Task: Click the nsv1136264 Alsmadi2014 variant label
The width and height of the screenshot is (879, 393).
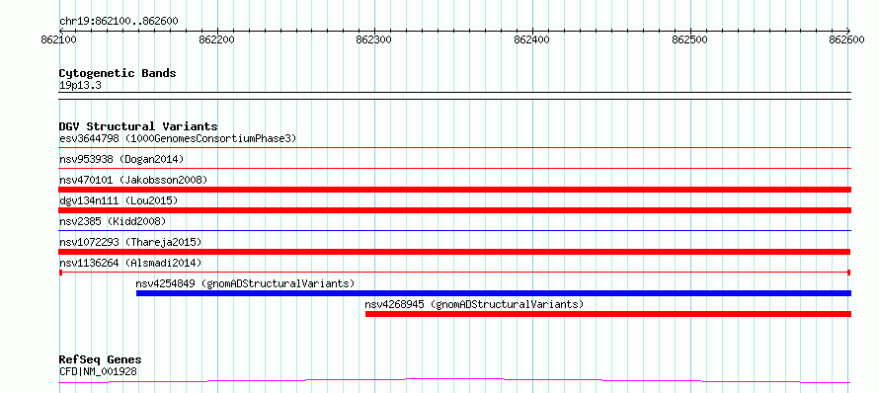Action: 130,263
